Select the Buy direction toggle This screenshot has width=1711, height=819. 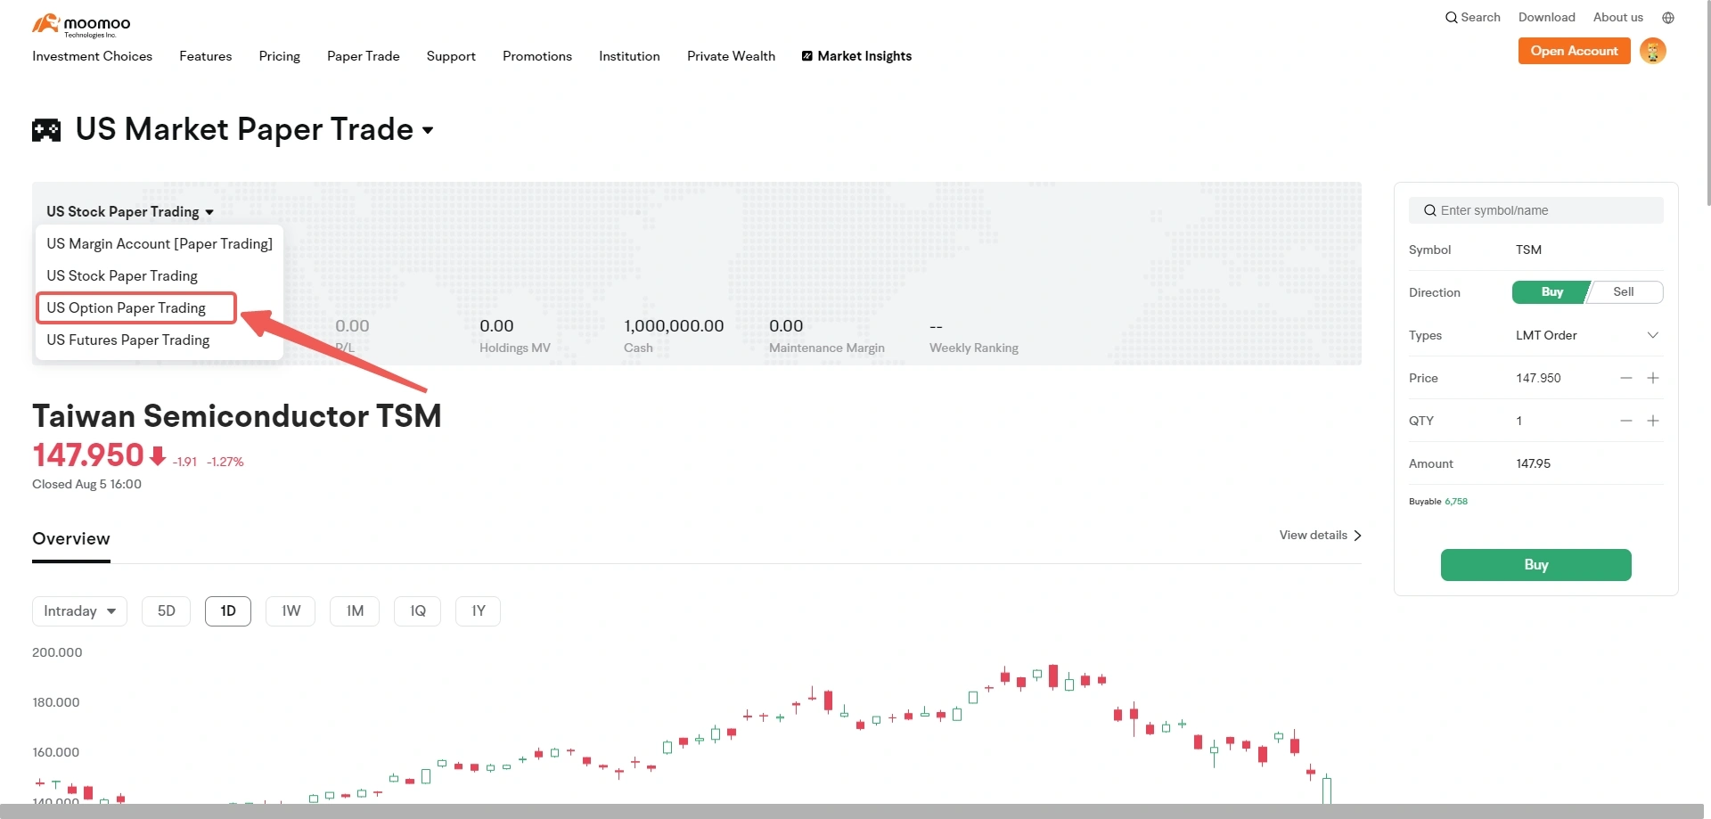[x=1551, y=292]
